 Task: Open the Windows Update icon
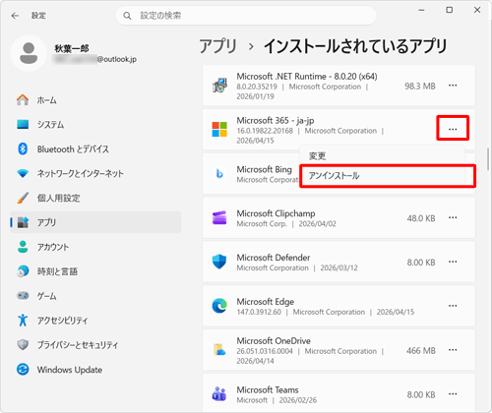pyautogui.click(x=23, y=370)
